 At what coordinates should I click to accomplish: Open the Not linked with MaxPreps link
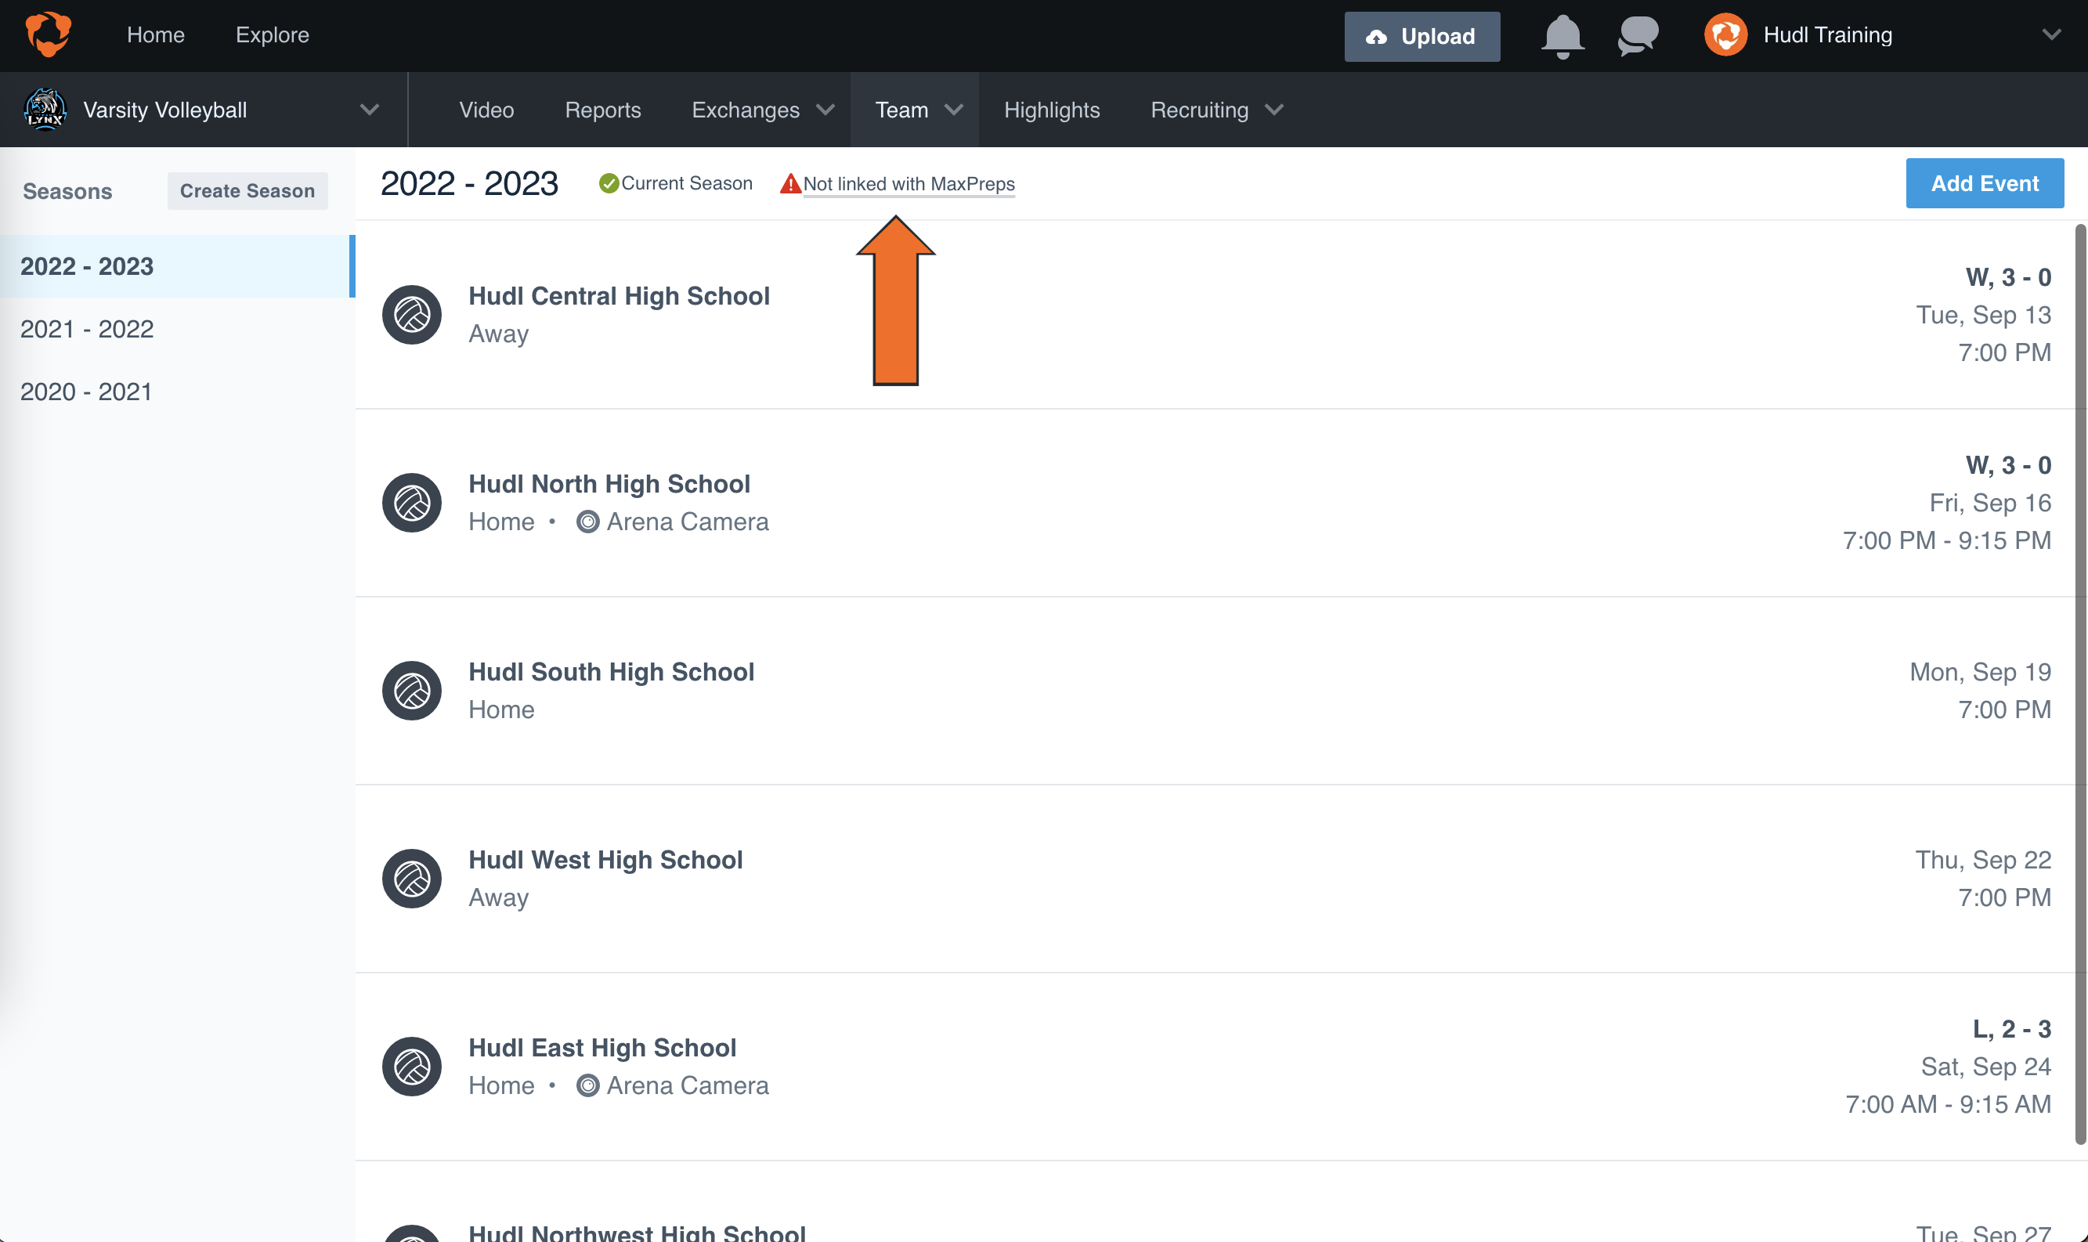coord(909,184)
